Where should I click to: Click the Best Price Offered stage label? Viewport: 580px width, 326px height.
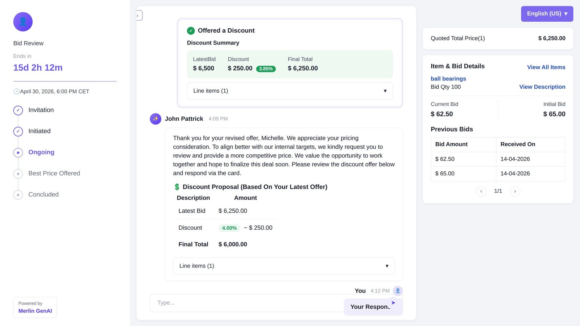click(54, 174)
